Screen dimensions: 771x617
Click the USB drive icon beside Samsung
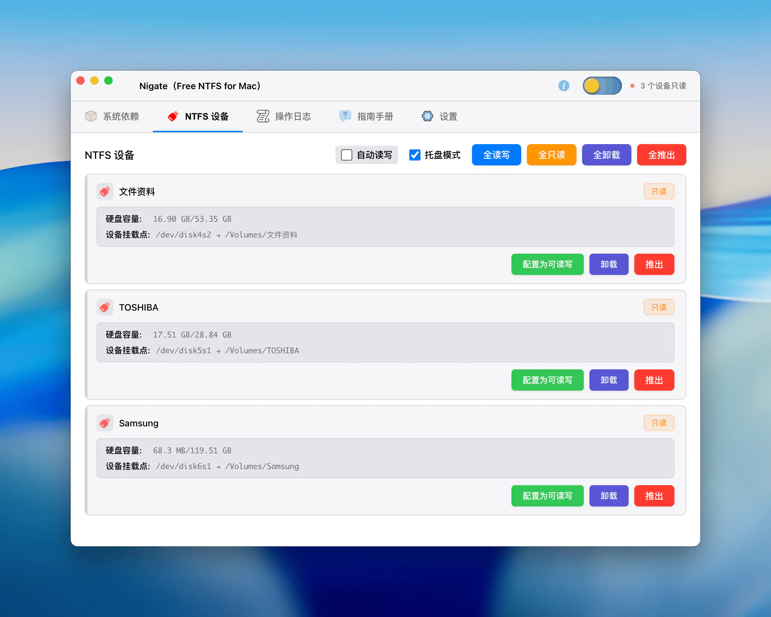pos(105,423)
